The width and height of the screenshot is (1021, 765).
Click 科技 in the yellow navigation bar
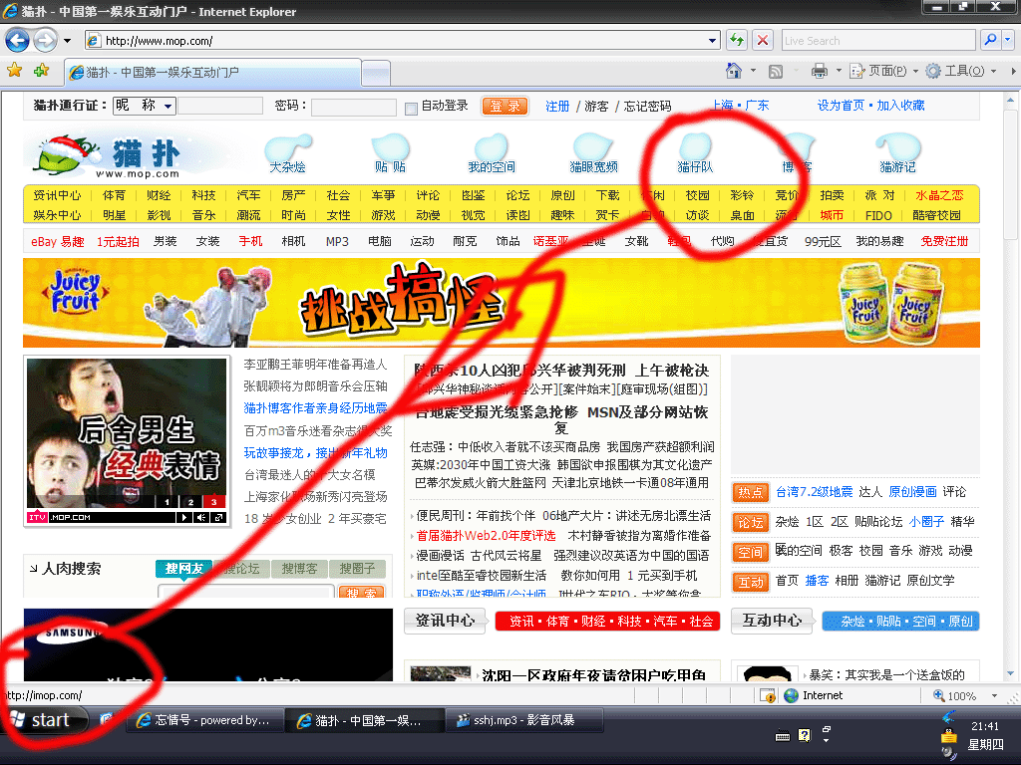tap(203, 195)
